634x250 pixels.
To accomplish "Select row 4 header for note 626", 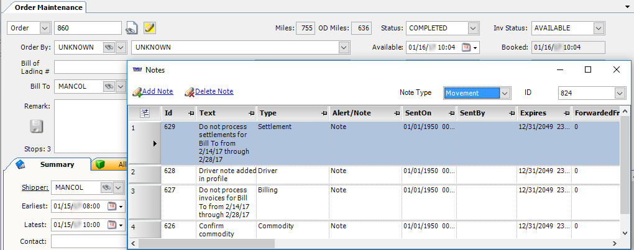I will click(x=144, y=230).
